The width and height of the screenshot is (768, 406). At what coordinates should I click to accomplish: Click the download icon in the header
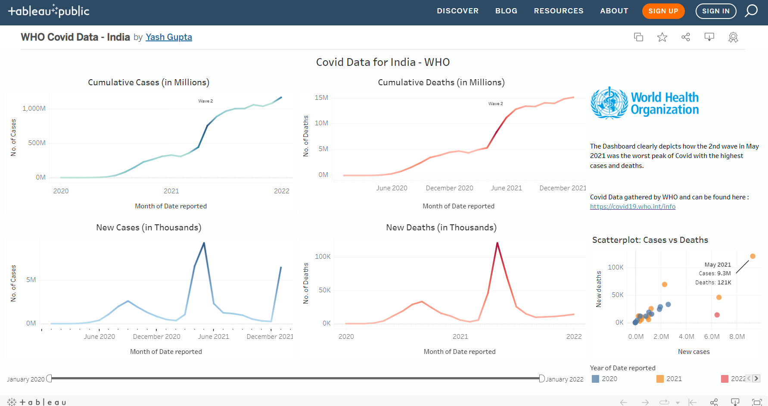pyautogui.click(x=709, y=37)
